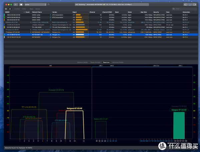Click the Netgear:87:03:4D label in spectrum
The height and width of the screenshot is (152, 200).
[x=179, y=110]
